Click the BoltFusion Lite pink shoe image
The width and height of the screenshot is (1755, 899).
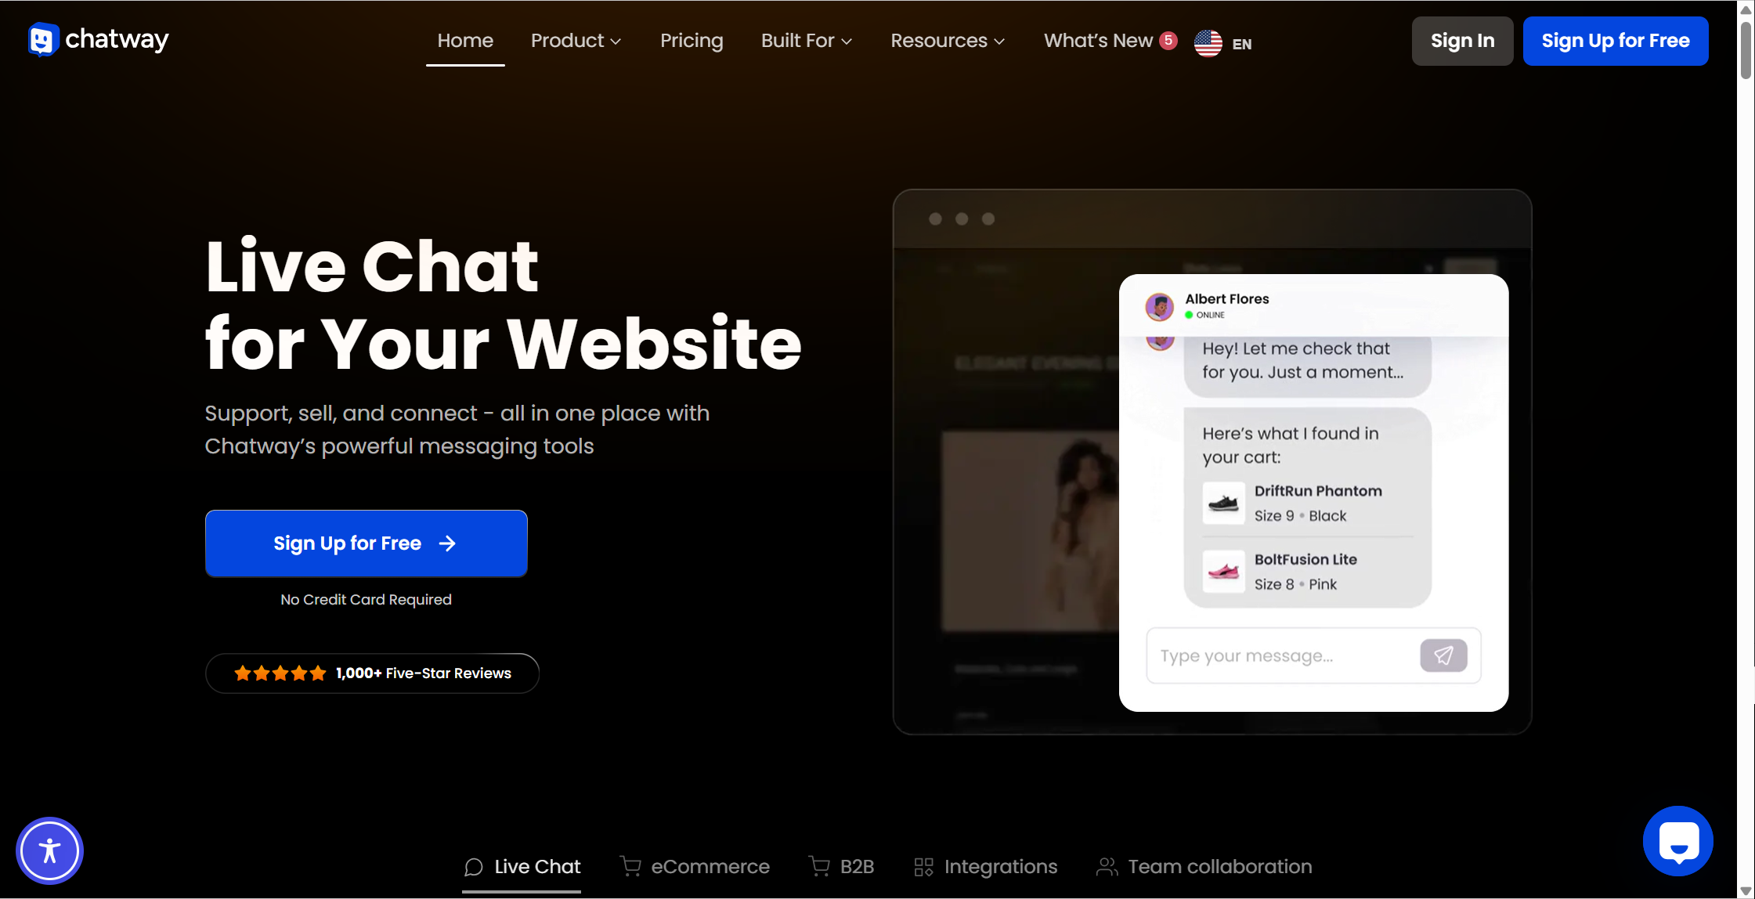pos(1223,572)
